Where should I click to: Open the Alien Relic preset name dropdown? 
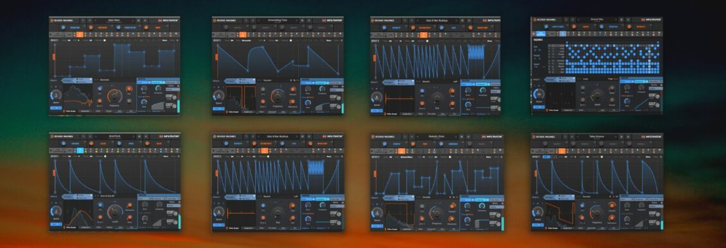click(x=114, y=21)
